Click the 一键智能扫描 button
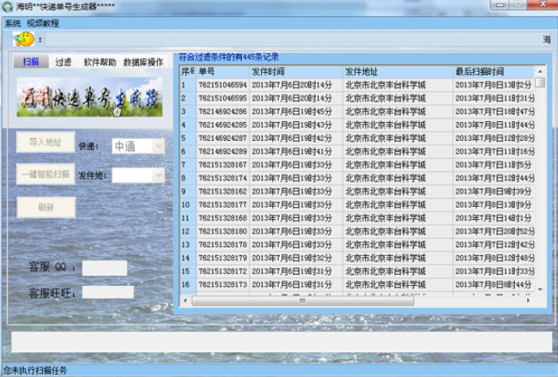The width and height of the screenshot is (558, 377). pos(45,174)
